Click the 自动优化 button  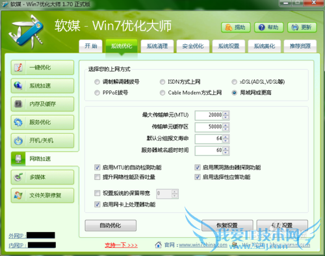coord(110,225)
